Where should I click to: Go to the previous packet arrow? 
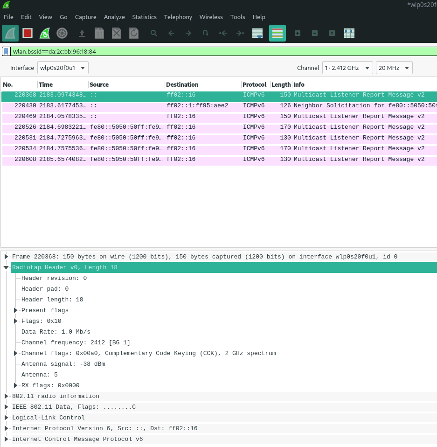pos(171,33)
